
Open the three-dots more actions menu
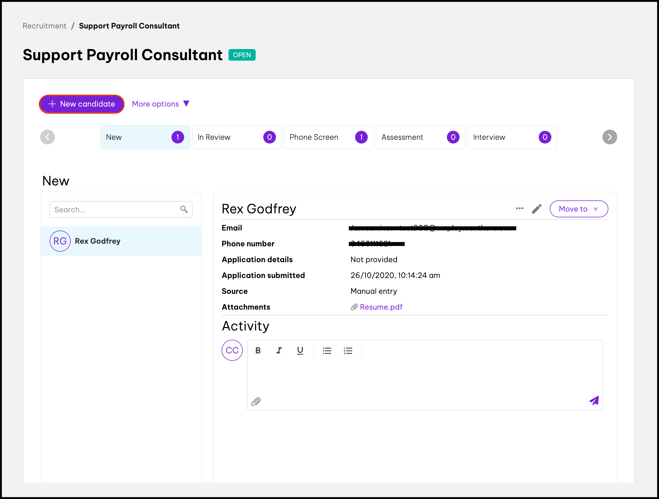coord(519,209)
